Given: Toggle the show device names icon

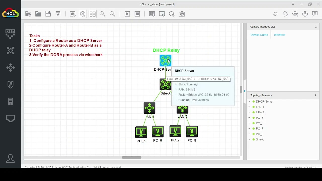Looking at the screenshot, I should [x=83, y=14].
